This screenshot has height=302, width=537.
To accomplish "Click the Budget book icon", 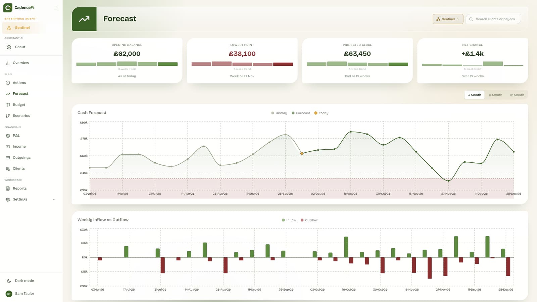I will click(x=8, y=105).
